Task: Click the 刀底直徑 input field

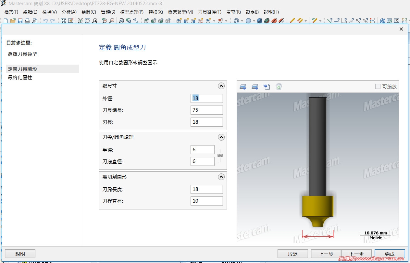Action: tap(203, 161)
